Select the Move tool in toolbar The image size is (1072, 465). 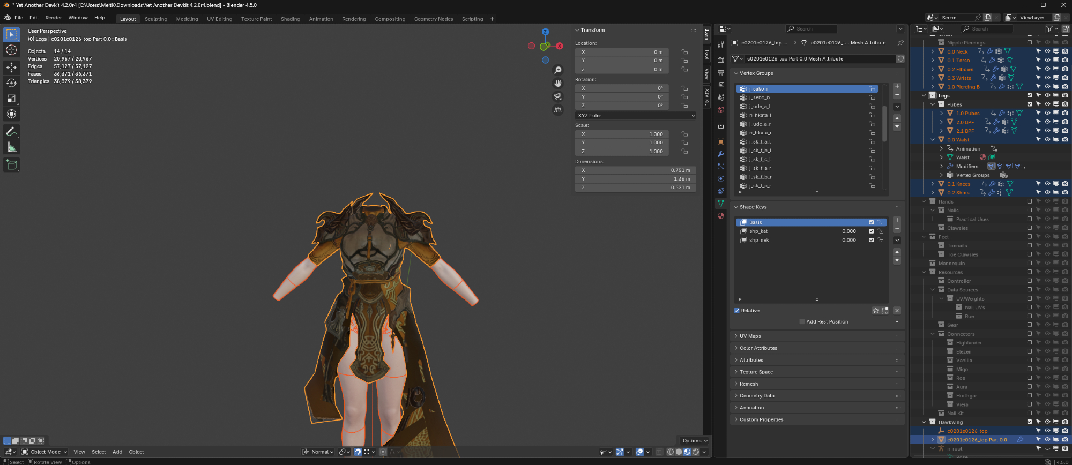[11, 67]
